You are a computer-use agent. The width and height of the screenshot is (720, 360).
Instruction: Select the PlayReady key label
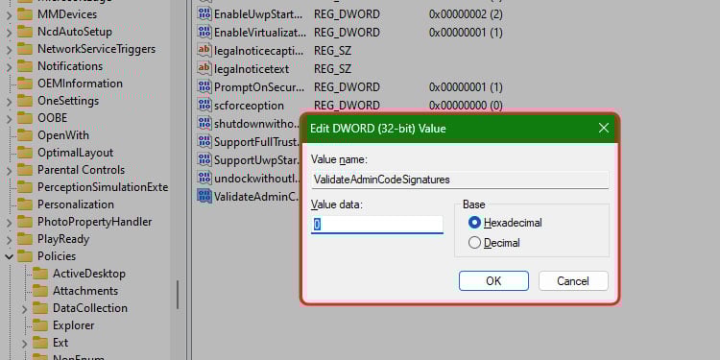click(x=63, y=239)
